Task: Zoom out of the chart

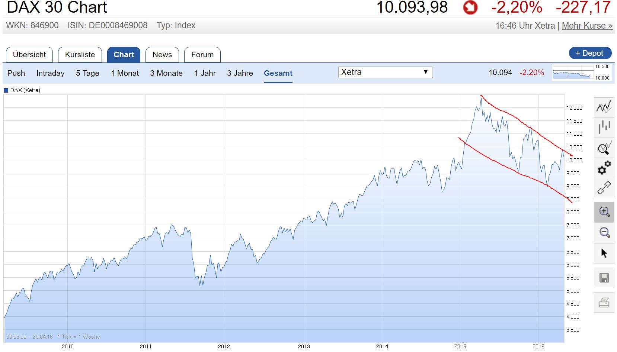Action: pos(604,232)
